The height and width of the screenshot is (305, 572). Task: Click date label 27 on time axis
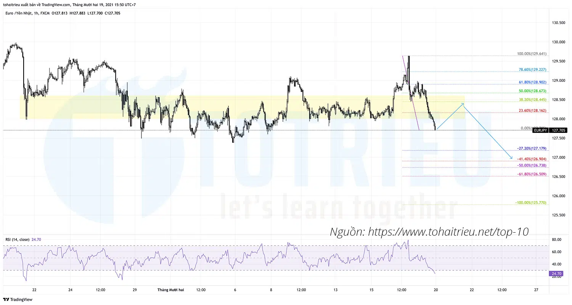tap(536, 290)
